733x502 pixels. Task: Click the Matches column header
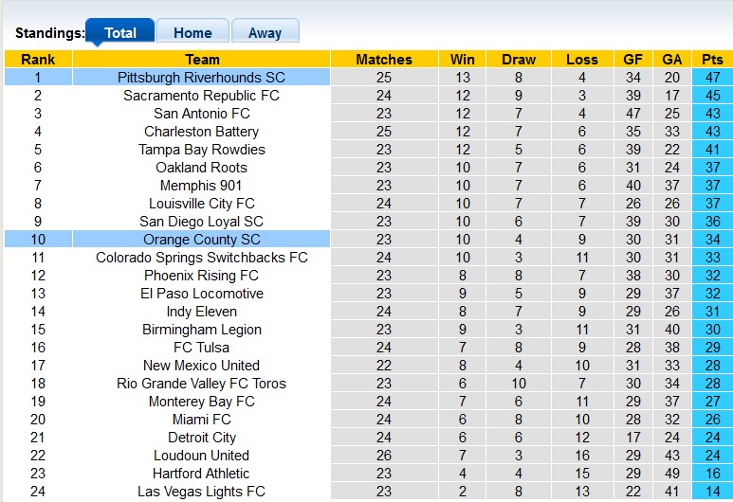click(383, 60)
